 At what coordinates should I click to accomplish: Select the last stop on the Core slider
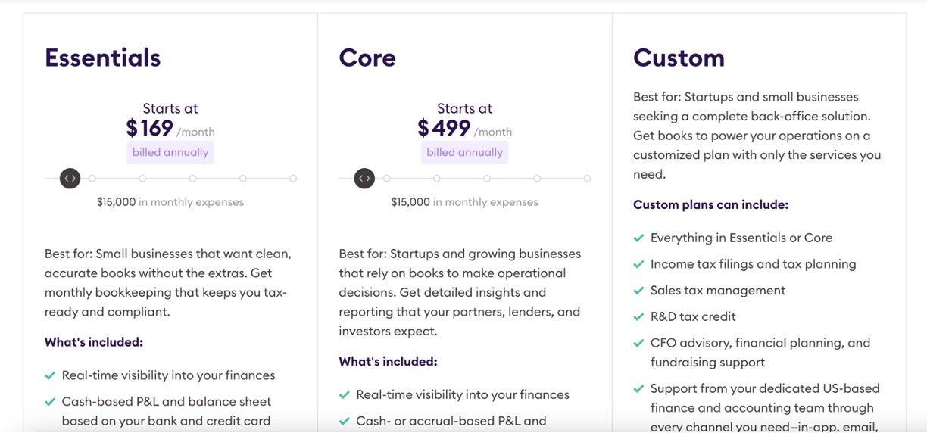(x=587, y=179)
